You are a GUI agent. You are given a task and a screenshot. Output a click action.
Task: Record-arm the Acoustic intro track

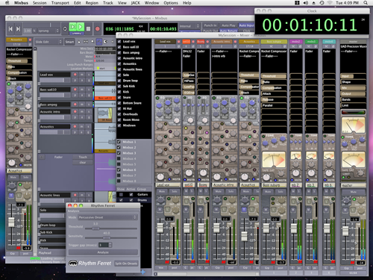75,111
